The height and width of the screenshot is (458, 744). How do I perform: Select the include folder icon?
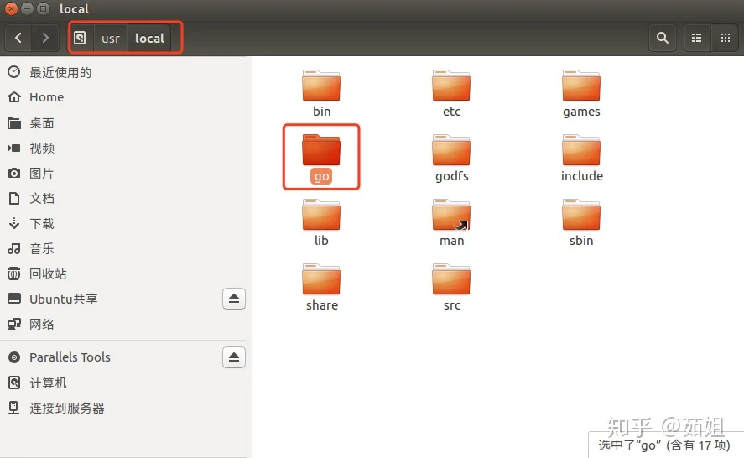[581, 150]
